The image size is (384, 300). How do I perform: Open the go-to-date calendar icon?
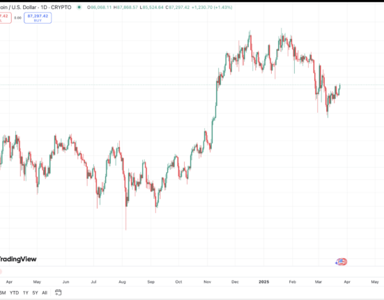pos(58,292)
